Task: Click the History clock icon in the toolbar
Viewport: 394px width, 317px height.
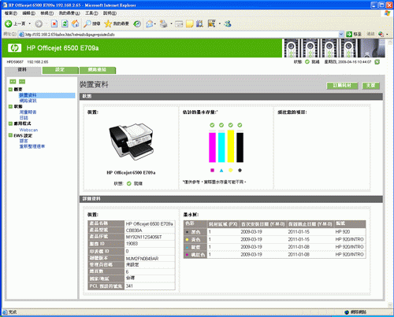Action: (x=137, y=24)
